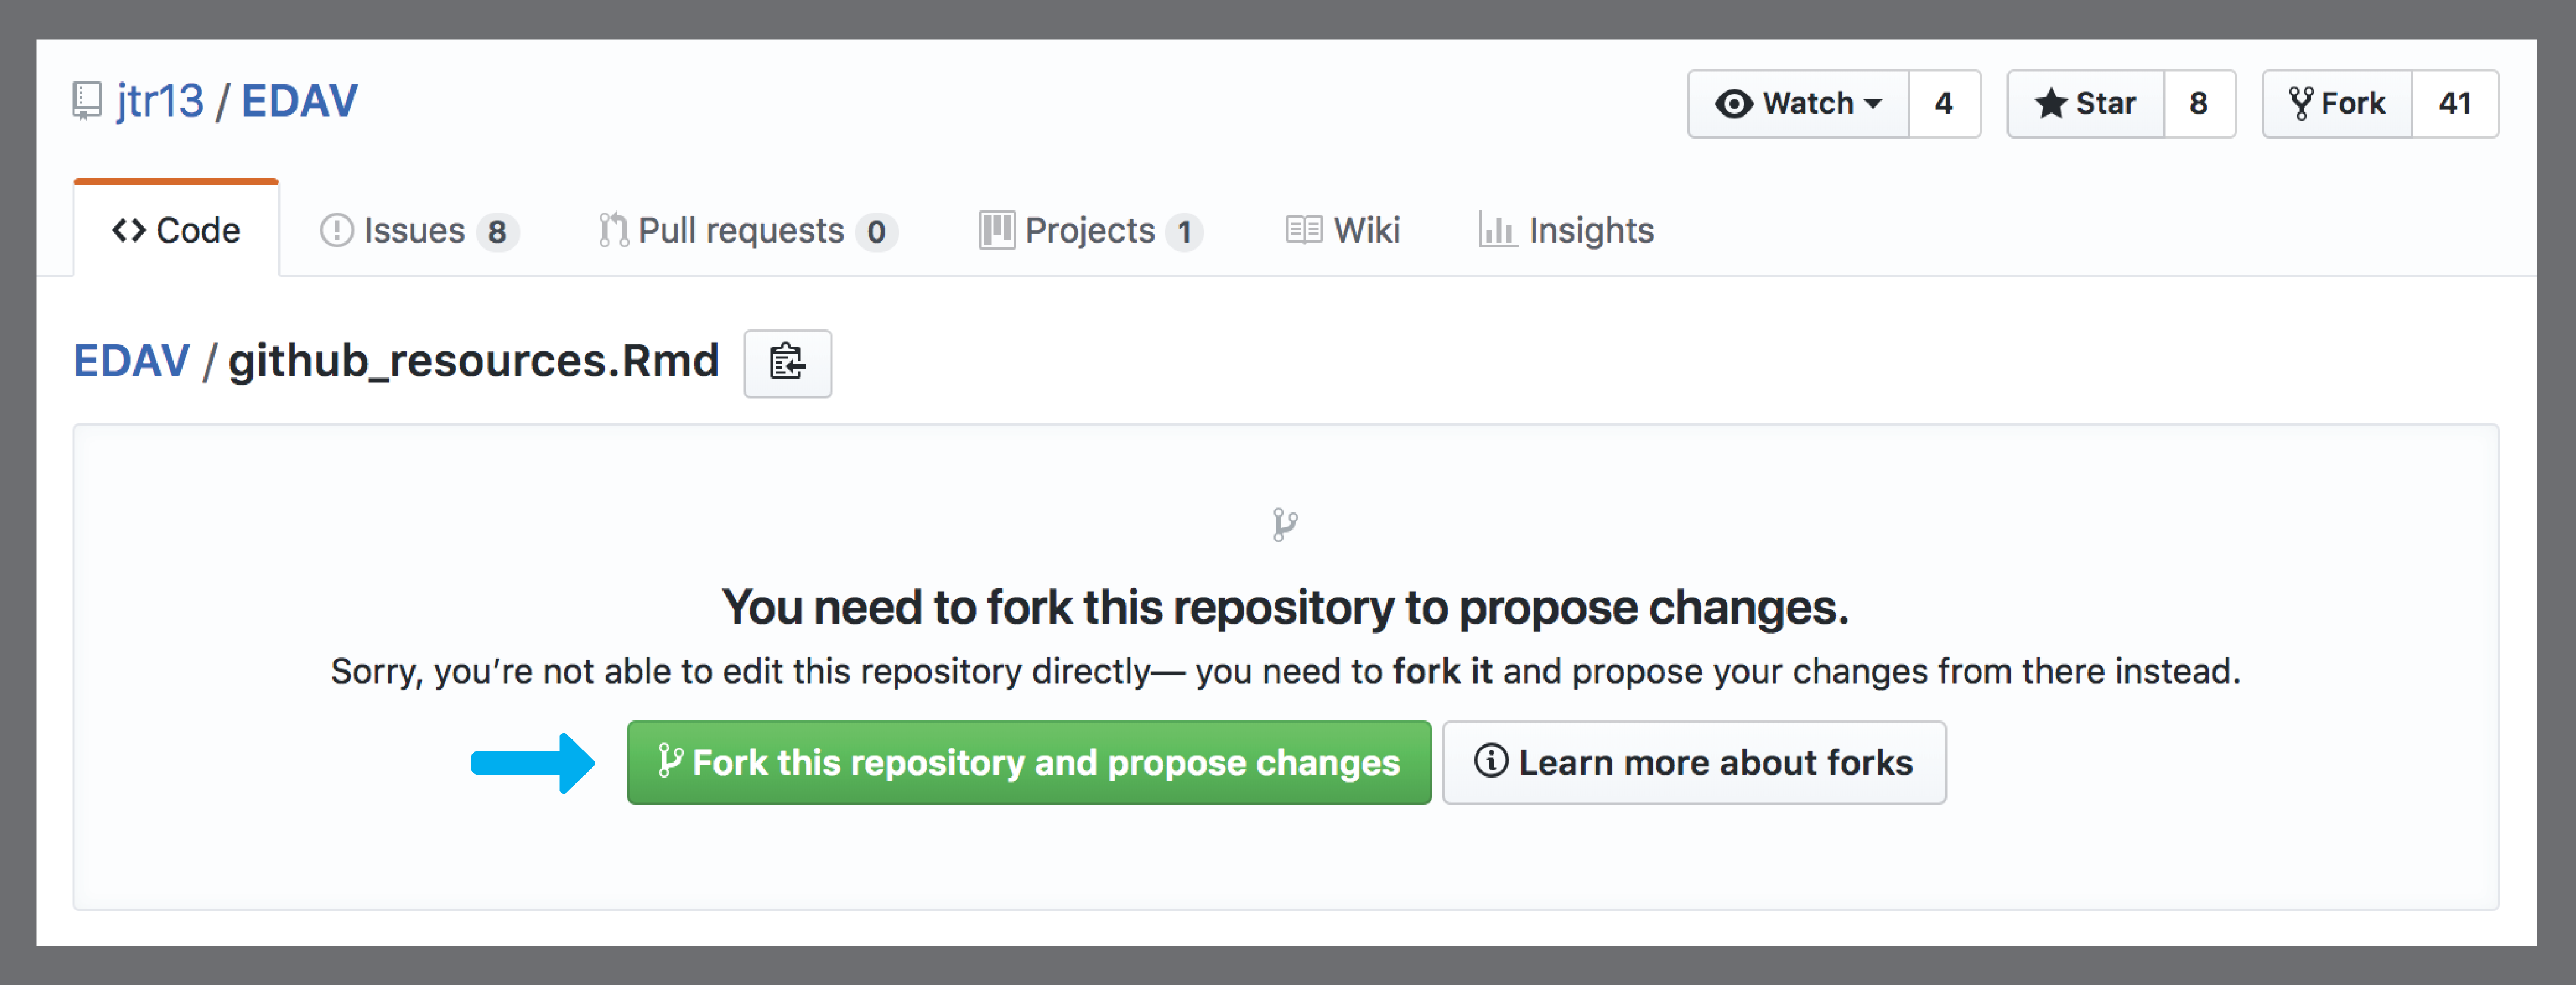2576x985 pixels.
Task: Click the eye icon in Watch button
Action: (1733, 104)
